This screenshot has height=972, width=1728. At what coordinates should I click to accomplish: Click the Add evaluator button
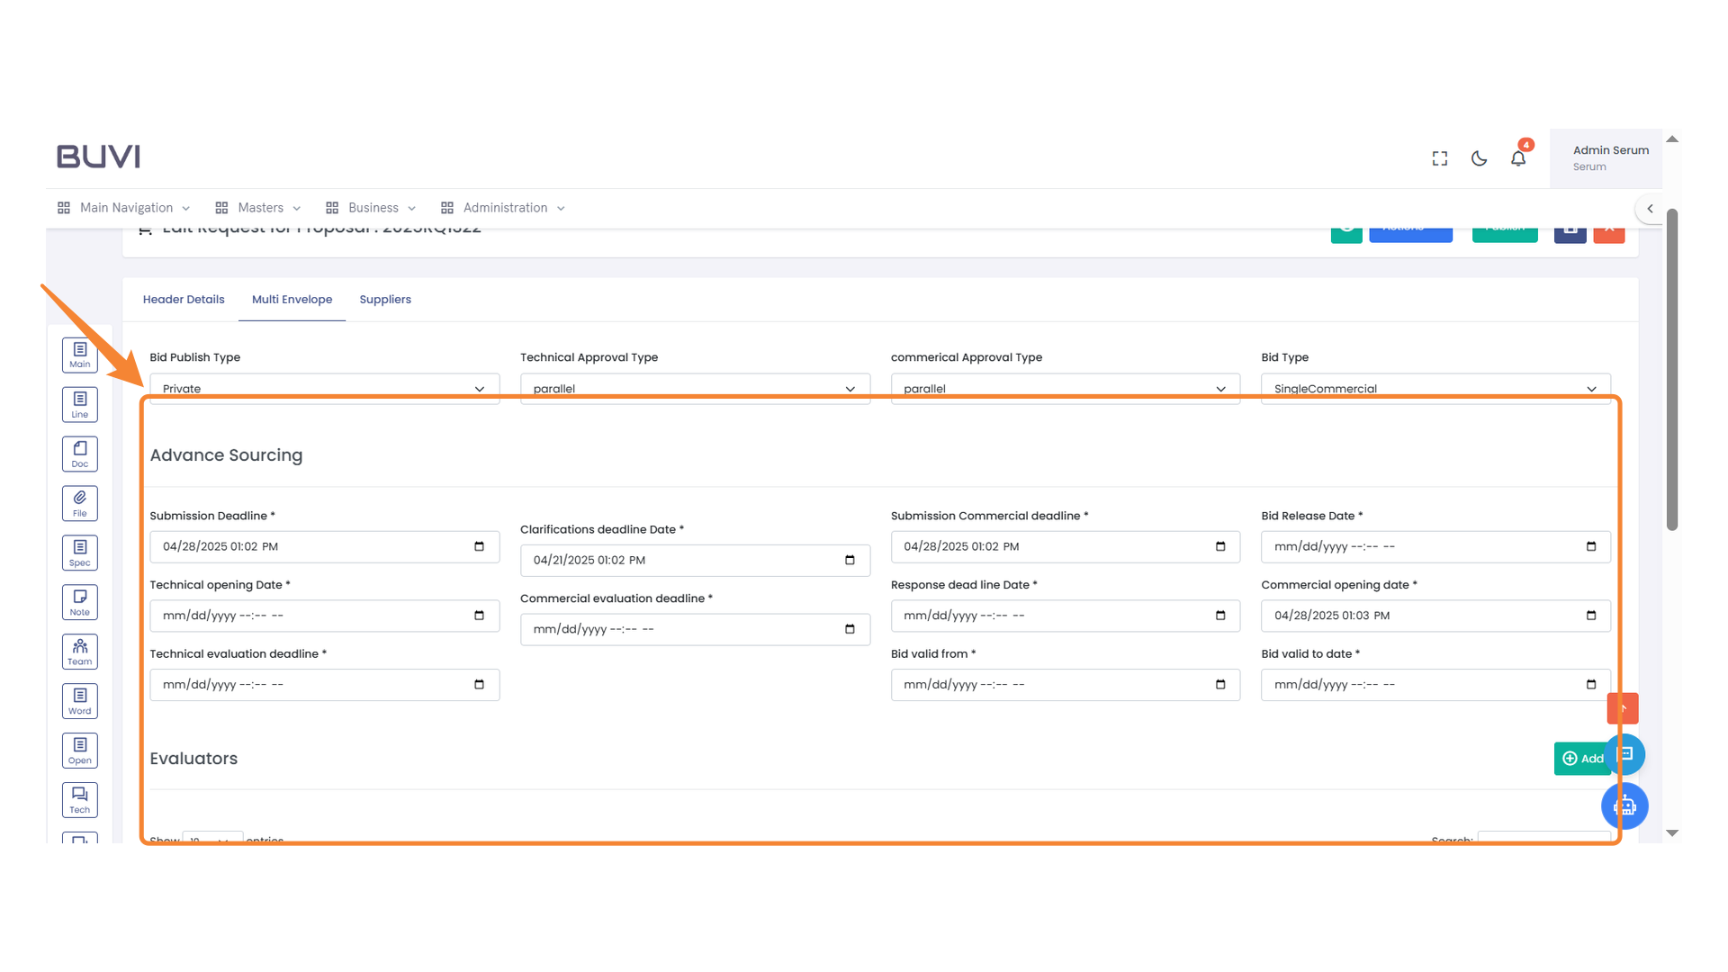1582,759
